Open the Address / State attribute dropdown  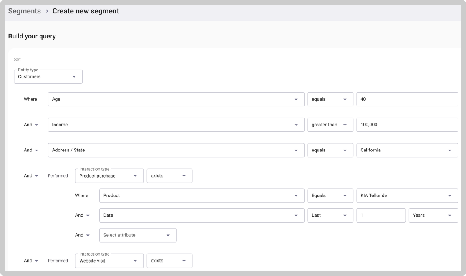(176, 150)
